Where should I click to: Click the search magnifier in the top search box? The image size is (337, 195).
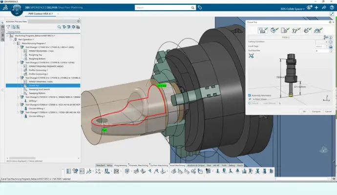tap(193, 8)
